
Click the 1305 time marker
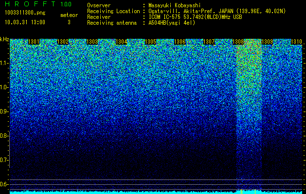pyautogui.click(x=151, y=42)
